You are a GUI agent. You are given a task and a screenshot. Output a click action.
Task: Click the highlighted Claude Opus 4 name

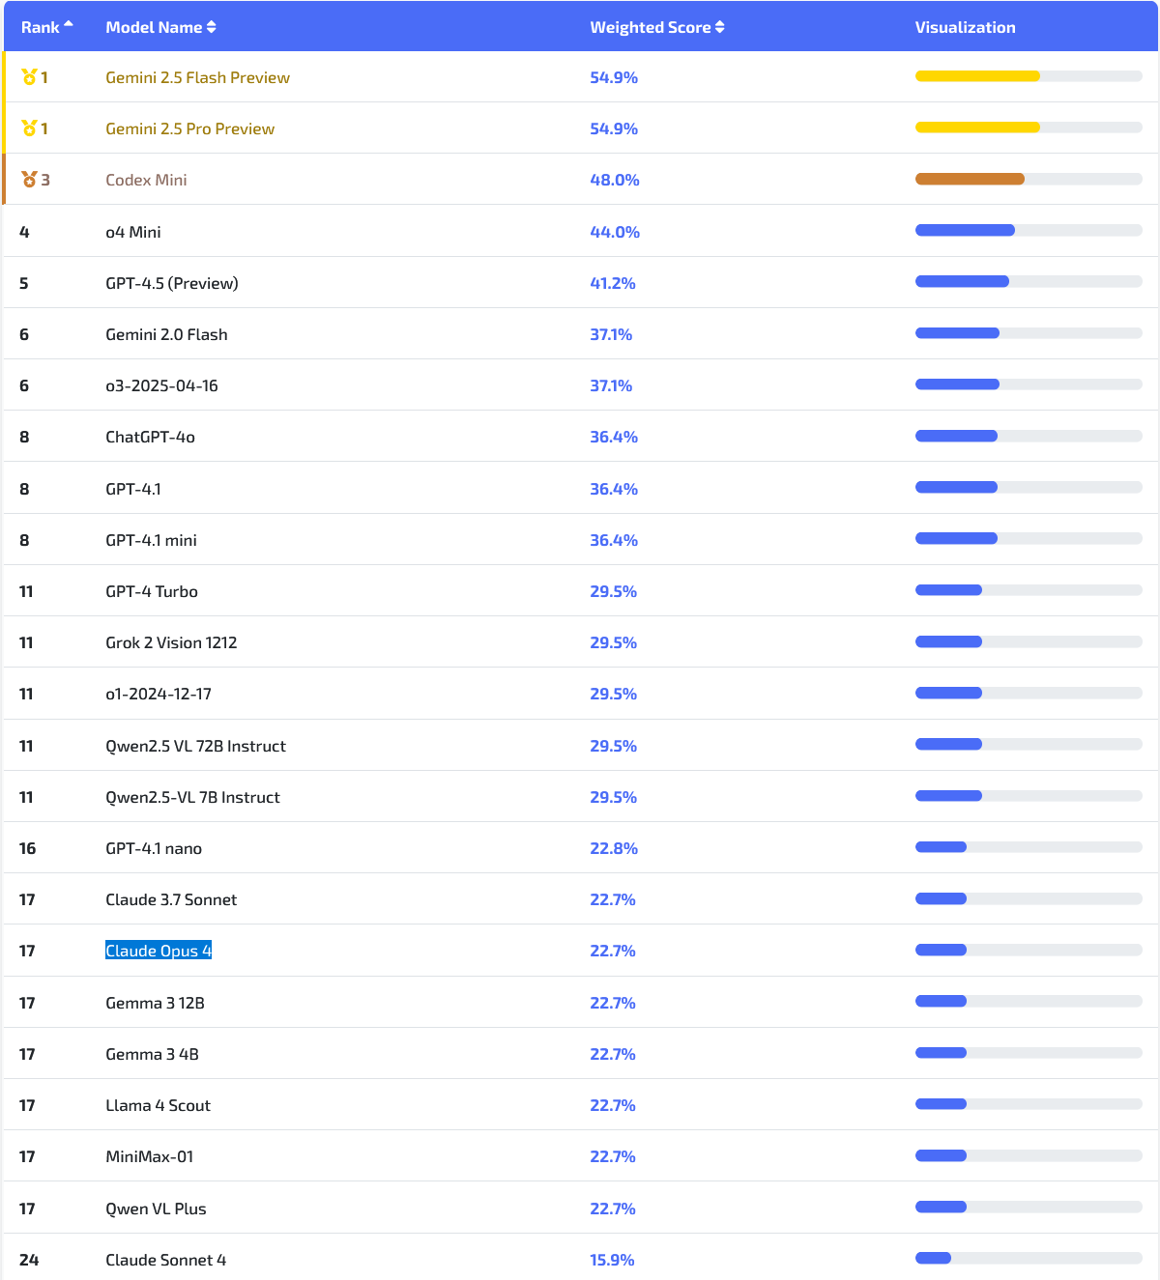[159, 951]
